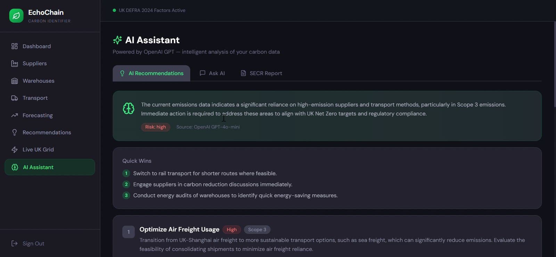
Task: Click Quick Wins number 1 badge
Action: tap(126, 173)
